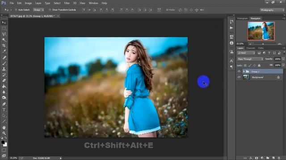Expand the Group 1 folder
This screenshot has height=160, width=286.
[244, 72]
